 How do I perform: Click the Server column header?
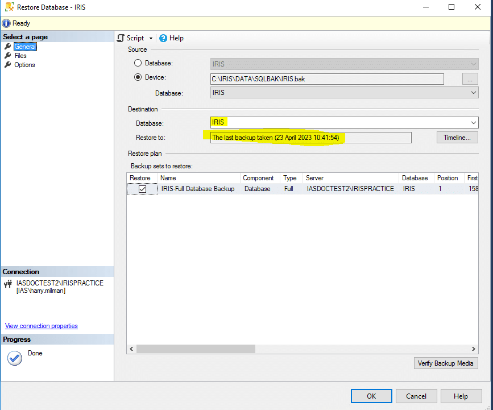click(351, 178)
